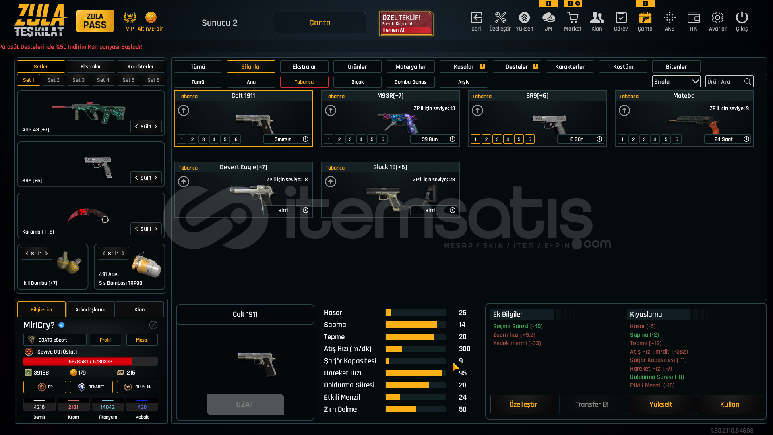
Task: Click previous Stil arrow for Karambit
Action: point(136,229)
